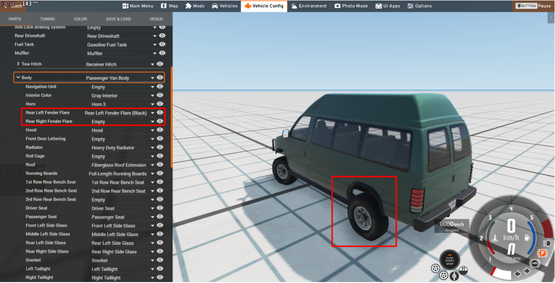Image resolution: width=555 pixels, height=283 pixels.
Task: Toggle the H range box icon
Action: coord(463,270)
